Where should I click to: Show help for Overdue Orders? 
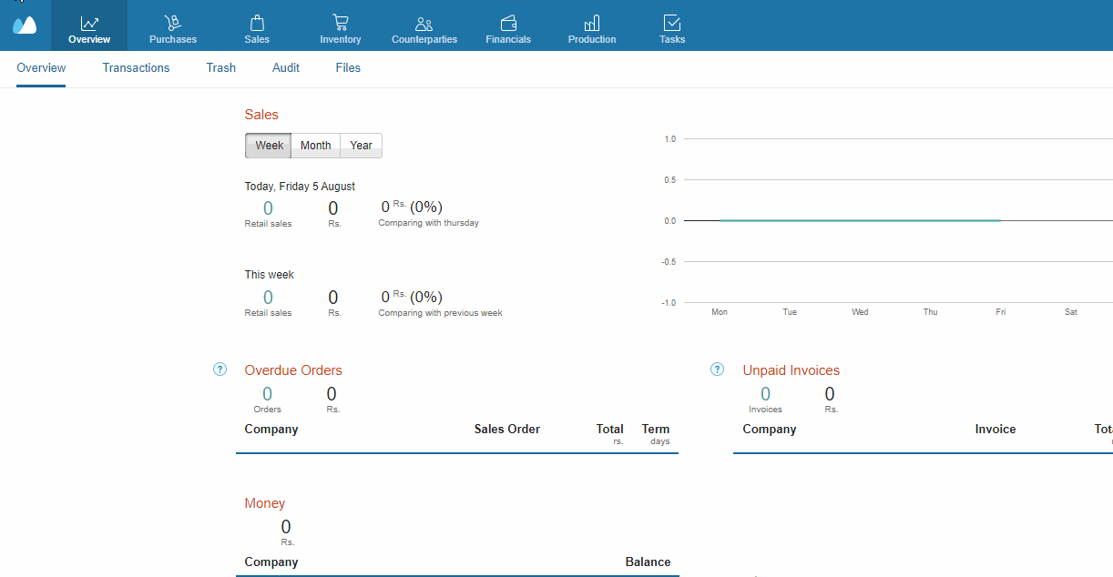(220, 369)
